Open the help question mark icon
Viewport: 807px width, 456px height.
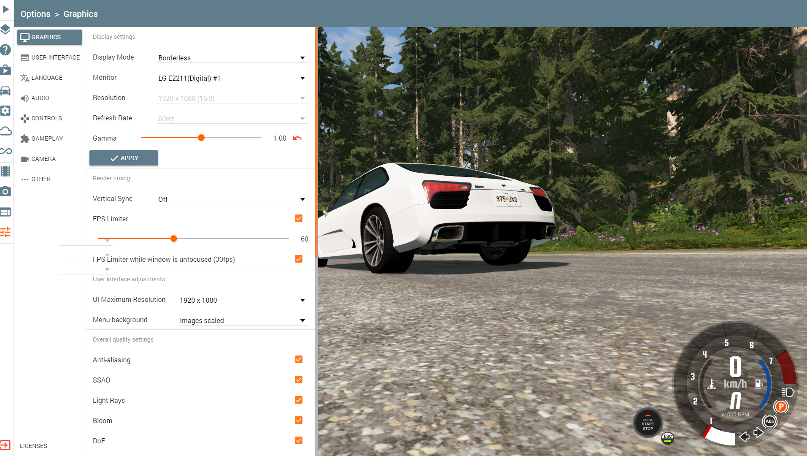(x=5, y=50)
